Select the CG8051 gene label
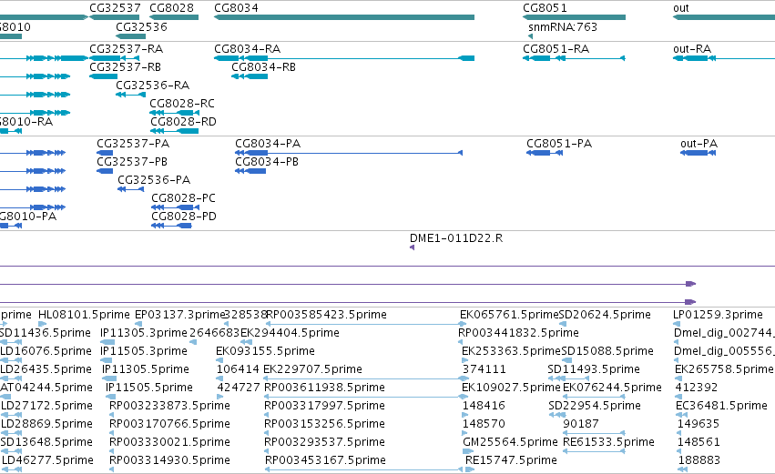The height and width of the screenshot is (474, 775). pyautogui.click(x=545, y=8)
